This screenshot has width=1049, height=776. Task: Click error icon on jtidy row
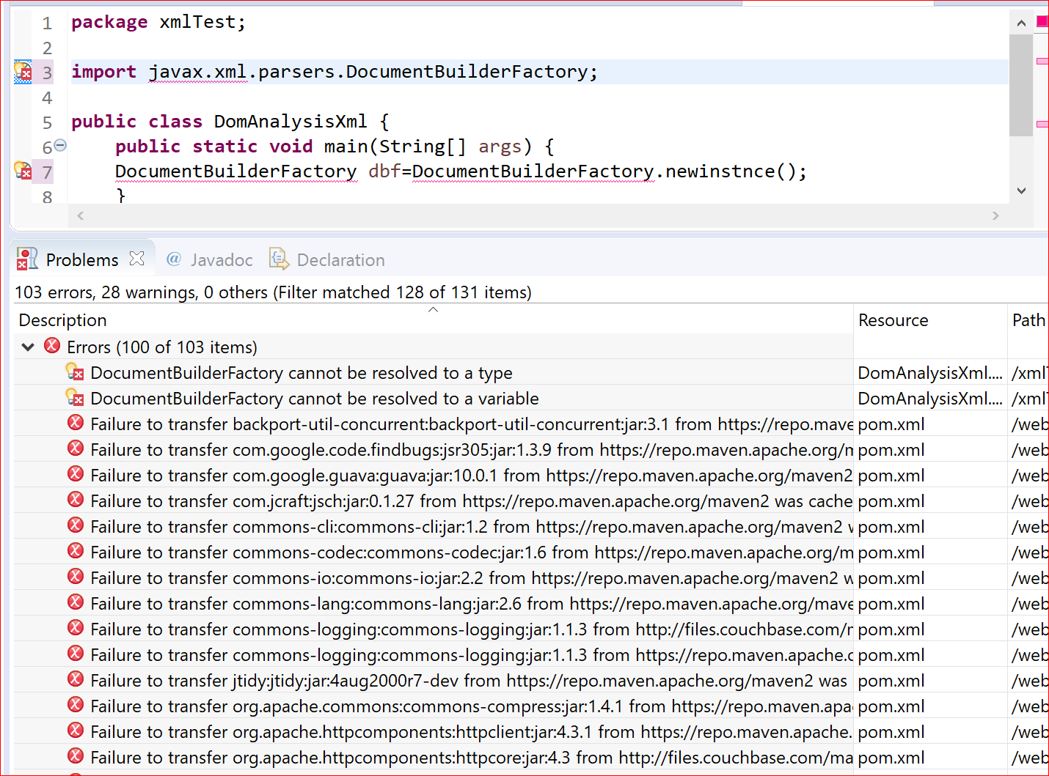[76, 679]
